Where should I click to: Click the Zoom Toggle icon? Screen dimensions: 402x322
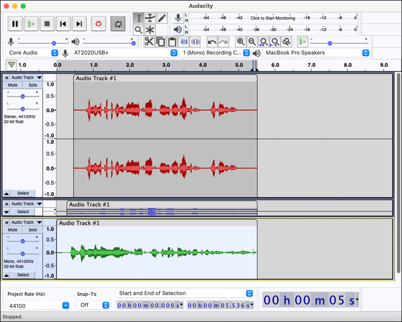pos(287,42)
